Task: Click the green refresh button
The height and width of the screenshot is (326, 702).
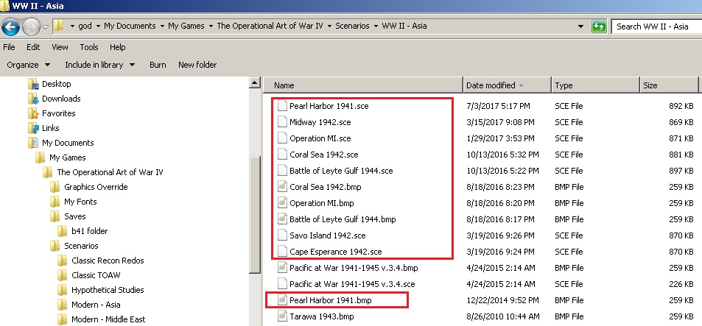Action: [599, 26]
